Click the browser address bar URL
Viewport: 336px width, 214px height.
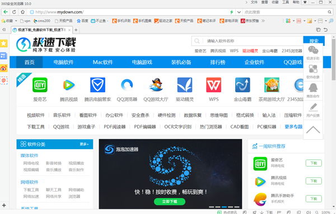[59, 12]
